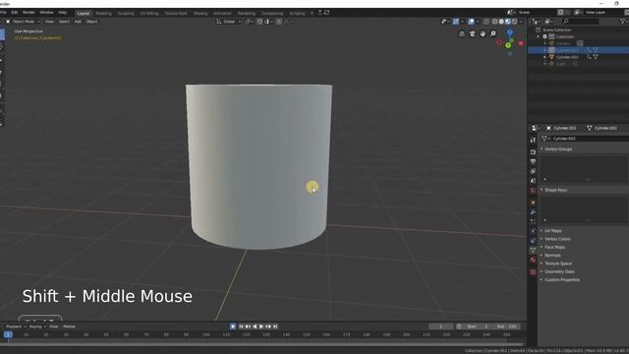
Task: Select wireframe viewport shading
Action: click(x=495, y=22)
